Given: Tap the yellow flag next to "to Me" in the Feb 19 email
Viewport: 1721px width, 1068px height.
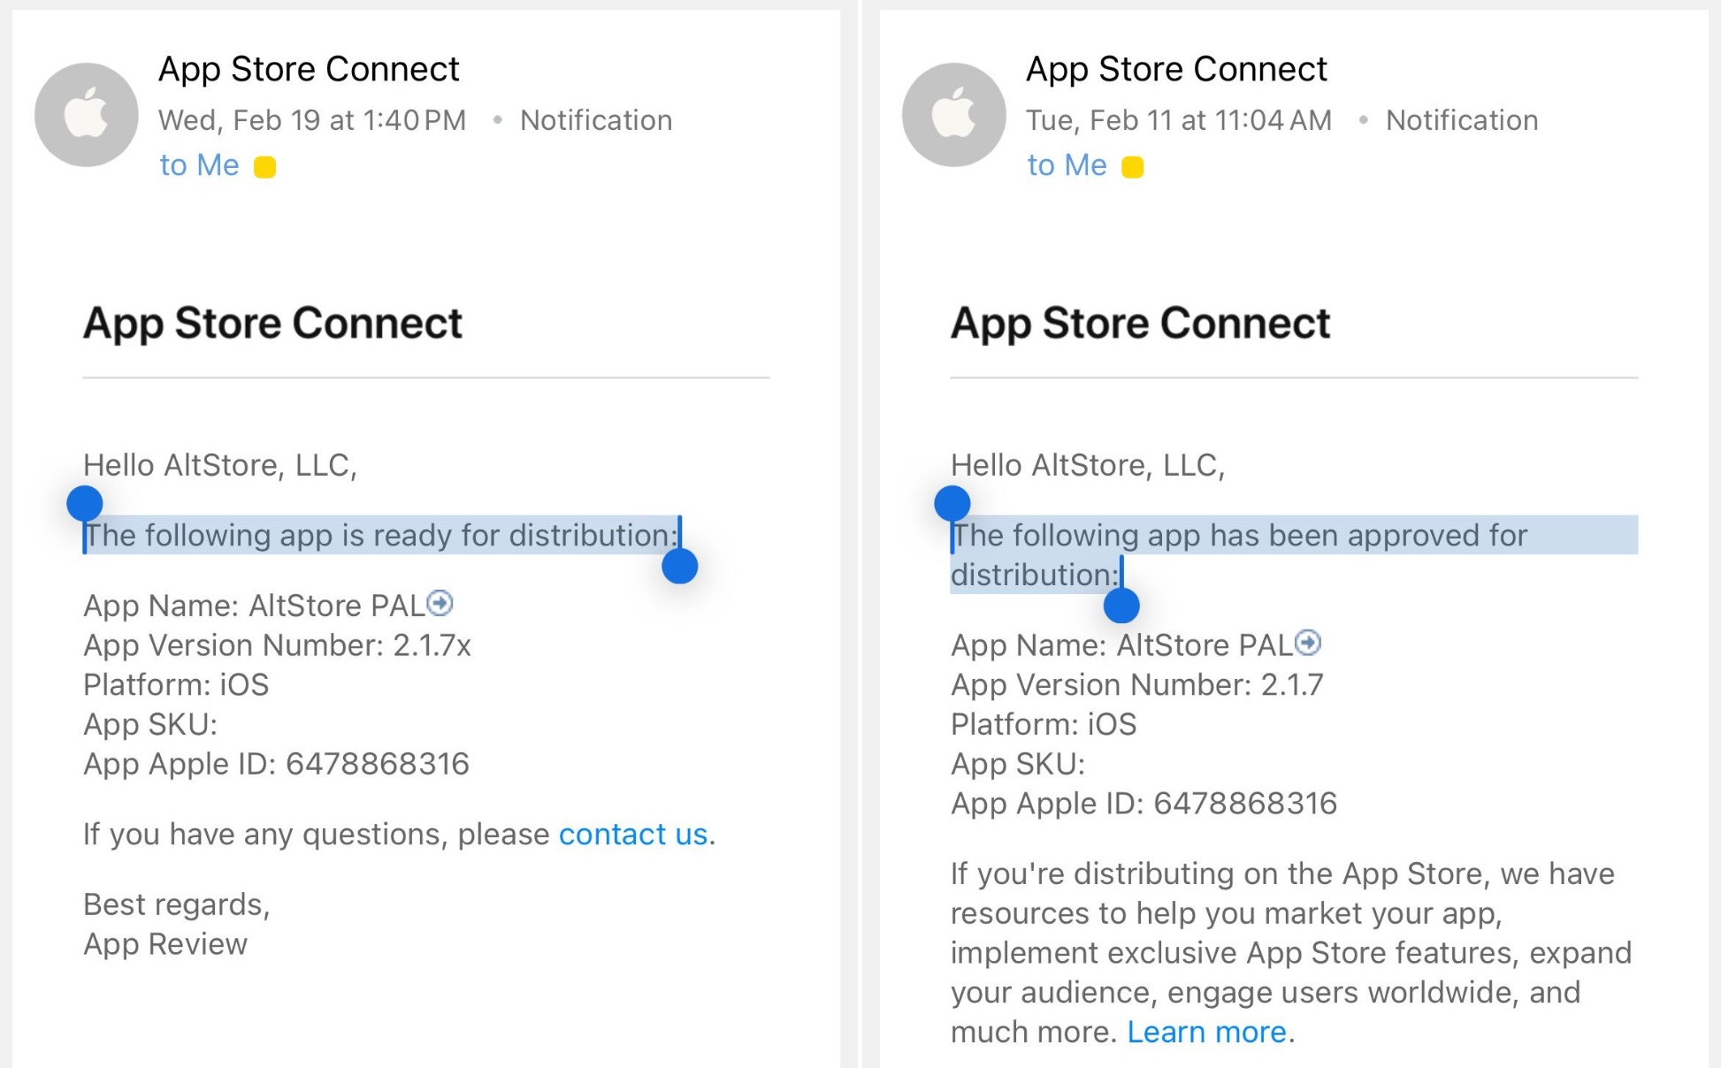Looking at the screenshot, I should pos(264,167).
